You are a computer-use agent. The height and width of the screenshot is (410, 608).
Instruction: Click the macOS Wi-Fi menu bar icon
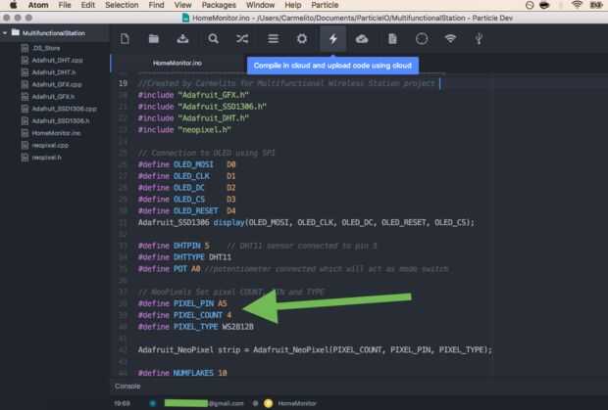[577, 5]
